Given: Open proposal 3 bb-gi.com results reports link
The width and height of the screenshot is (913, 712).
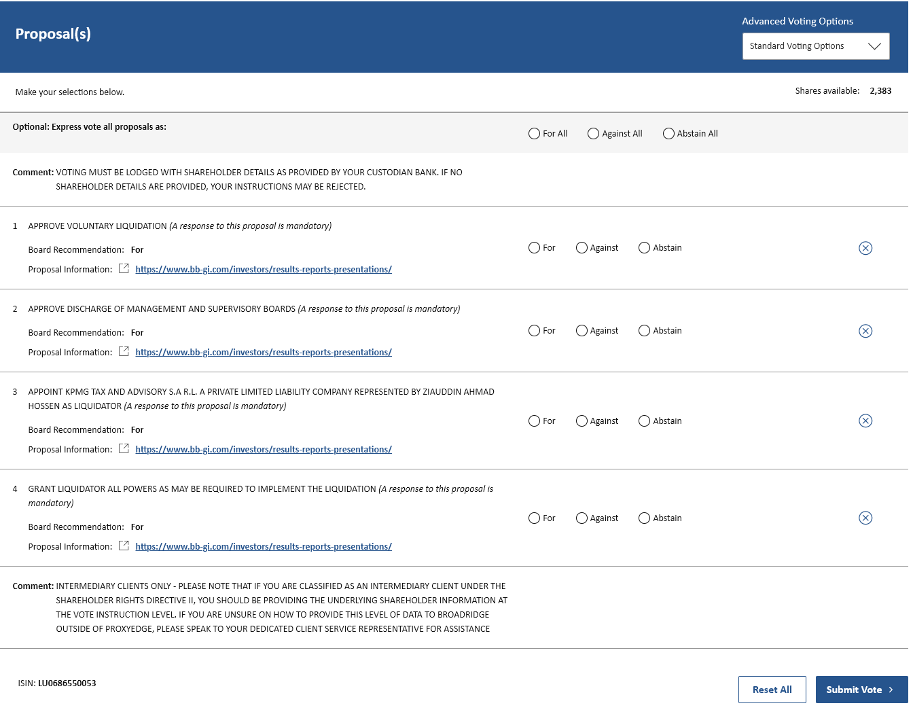Looking at the screenshot, I should click(264, 450).
